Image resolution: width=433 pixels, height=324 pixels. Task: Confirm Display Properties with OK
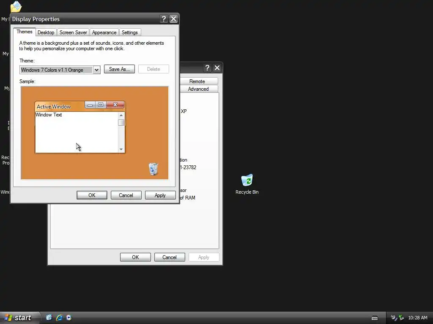pyautogui.click(x=92, y=195)
